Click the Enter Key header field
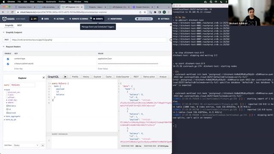274x154 pixels. click(55, 69)
